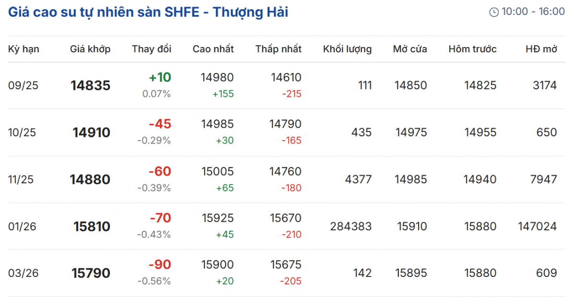Select the 01/26 contract term
This screenshot has width=576, height=298.
coord(22,226)
